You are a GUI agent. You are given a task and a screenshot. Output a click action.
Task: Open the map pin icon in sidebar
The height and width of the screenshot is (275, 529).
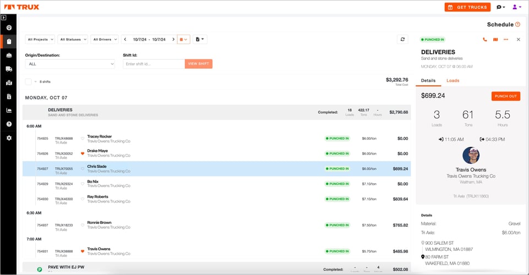click(x=9, y=83)
